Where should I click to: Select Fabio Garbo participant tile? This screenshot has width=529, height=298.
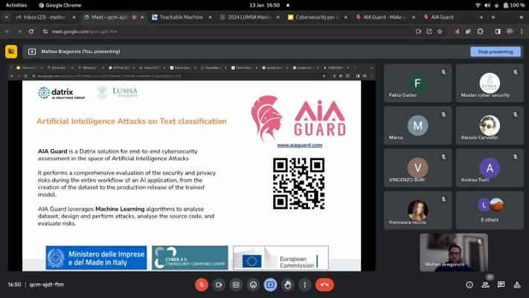(x=417, y=83)
